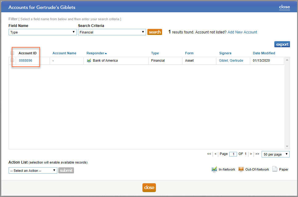Screen dimensions: 298x197
Task: Jump to last page with the >> arrow
Action: pos(257,154)
